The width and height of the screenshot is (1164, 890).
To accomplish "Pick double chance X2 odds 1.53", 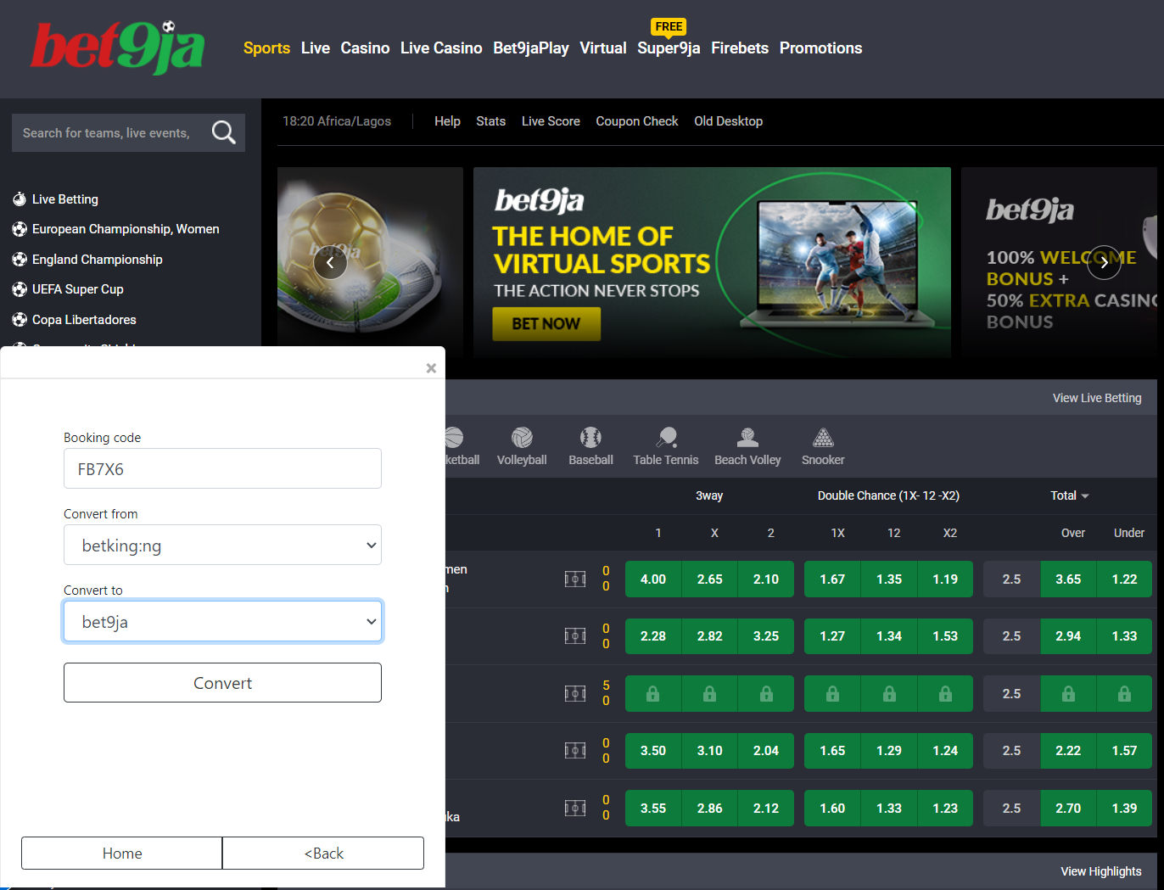I will tap(945, 636).
